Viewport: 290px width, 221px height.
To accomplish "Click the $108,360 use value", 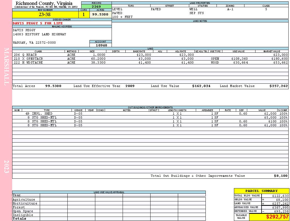I will (239, 59).
